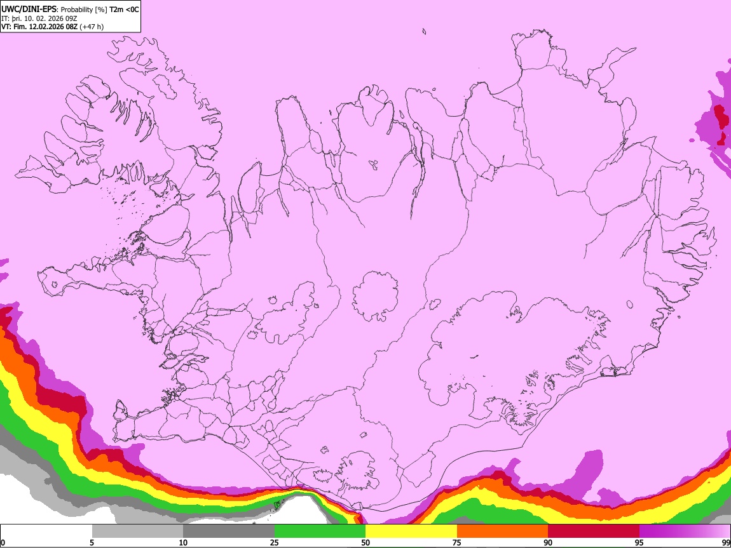Click the legend value '0'
This screenshot has width=731, height=548.
tap(3, 542)
